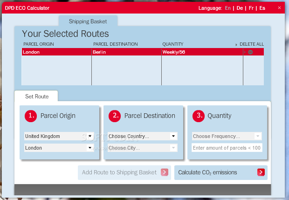Viewport: 289px width, 200px height.
Task: Click the amount of parcels input field
Action: pyautogui.click(x=227, y=148)
